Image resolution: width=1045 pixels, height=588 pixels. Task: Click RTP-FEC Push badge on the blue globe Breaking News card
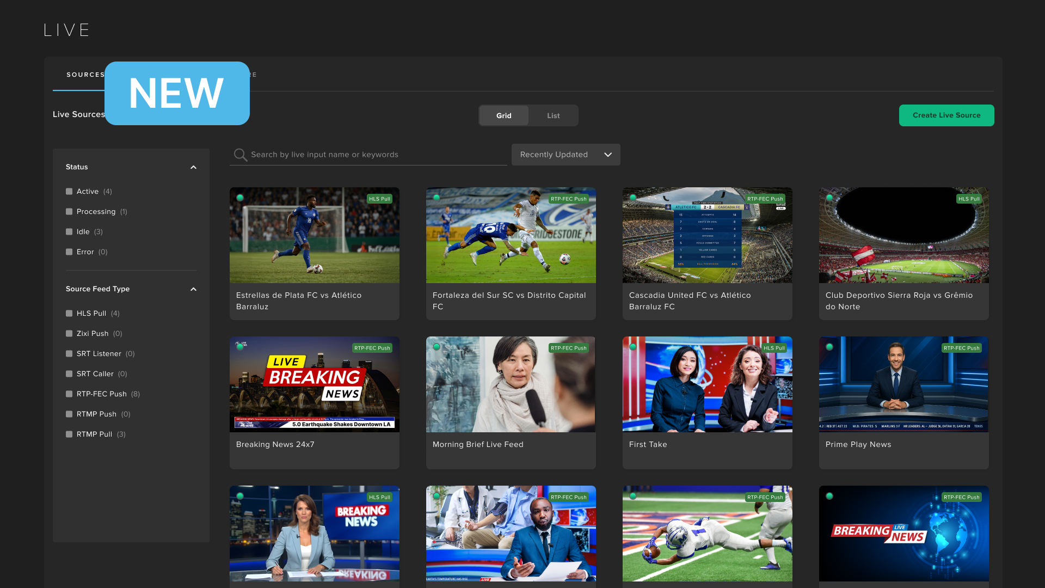(962, 497)
